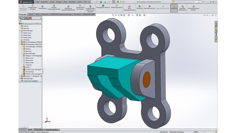Viewport: 236px width, 133px height.
Task: Select Ebene vorne in feature tree
Action: pos(27,33)
